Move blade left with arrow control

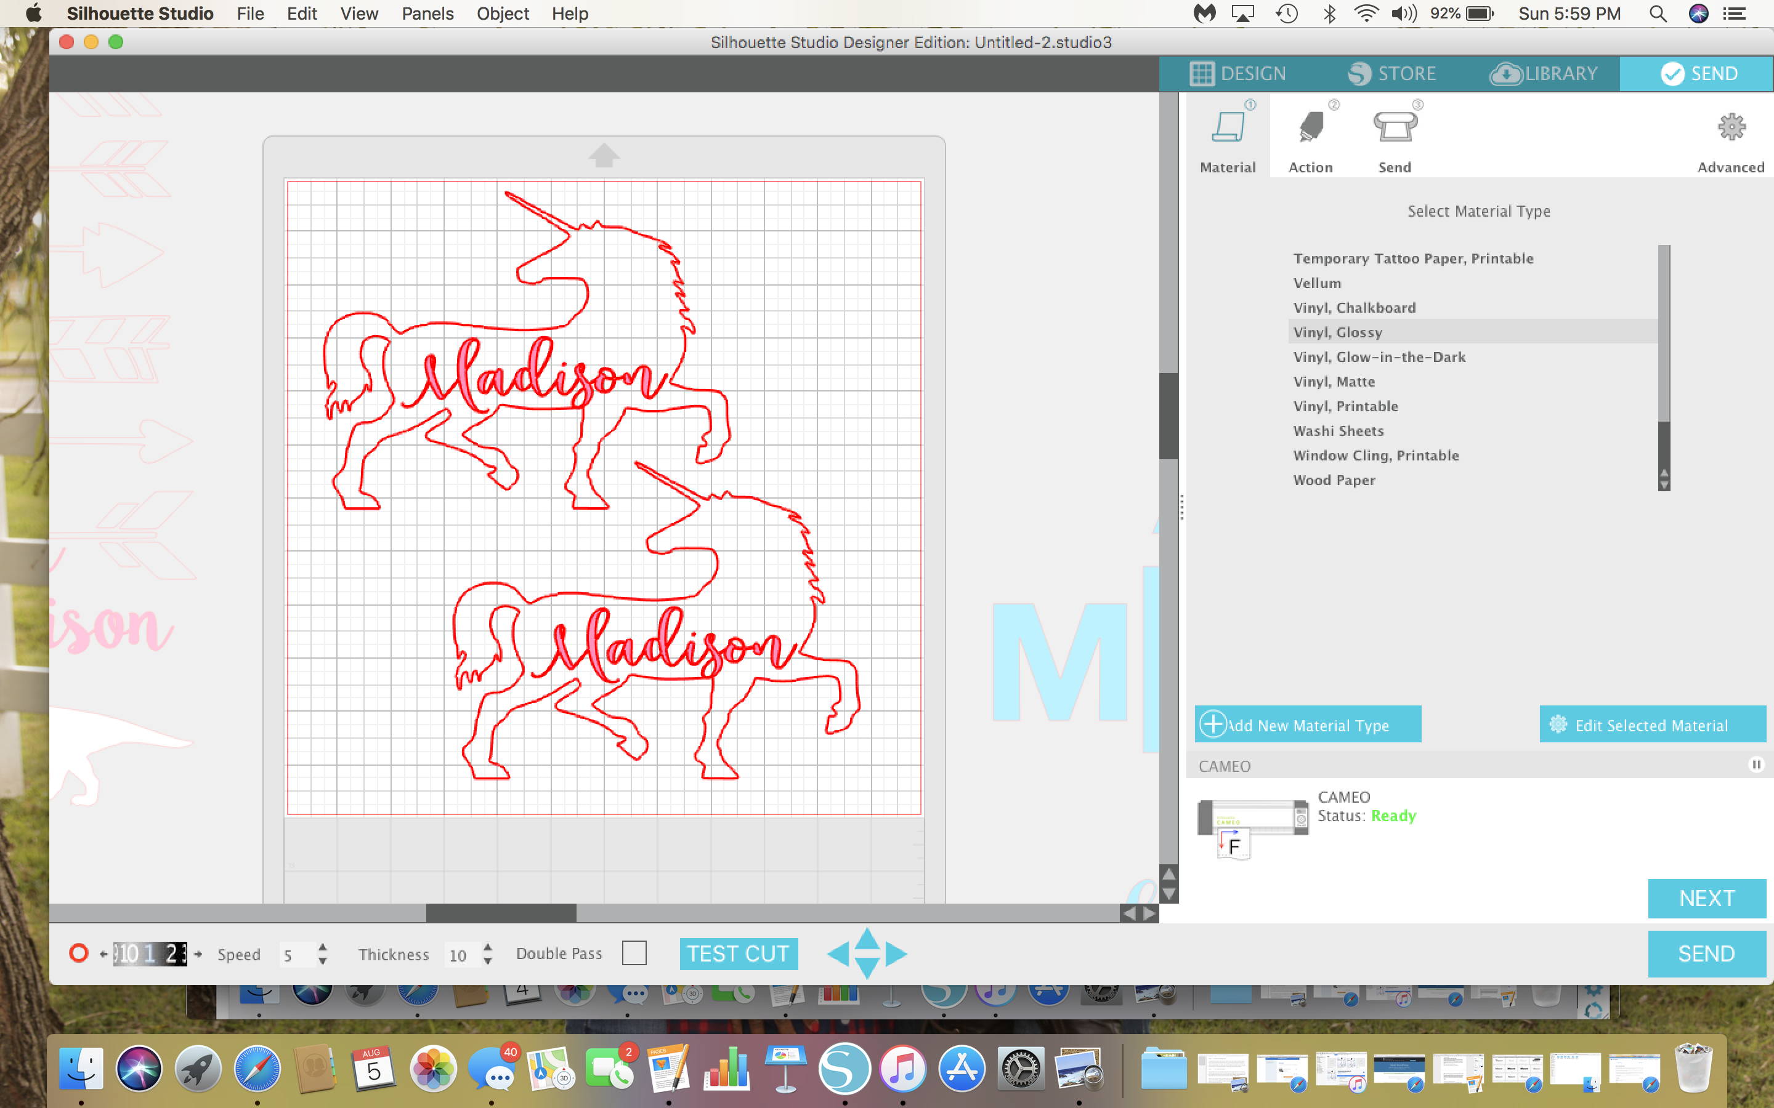coord(838,953)
